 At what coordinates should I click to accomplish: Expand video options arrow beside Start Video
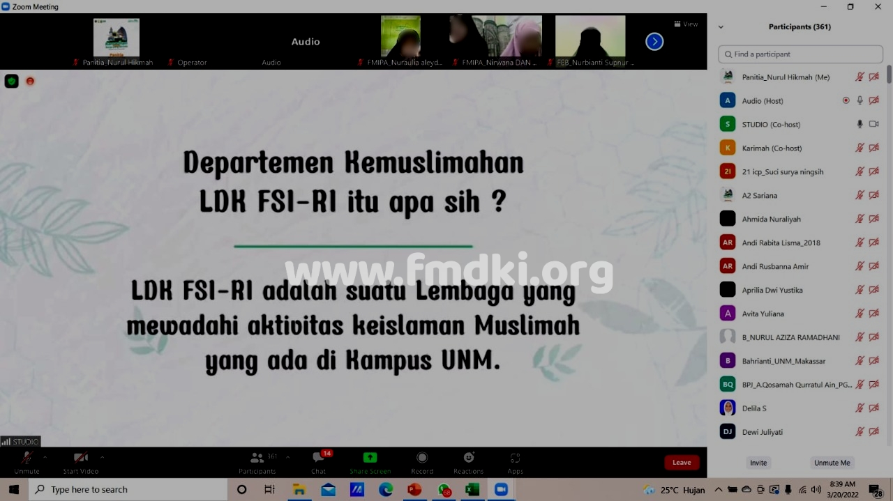click(102, 457)
